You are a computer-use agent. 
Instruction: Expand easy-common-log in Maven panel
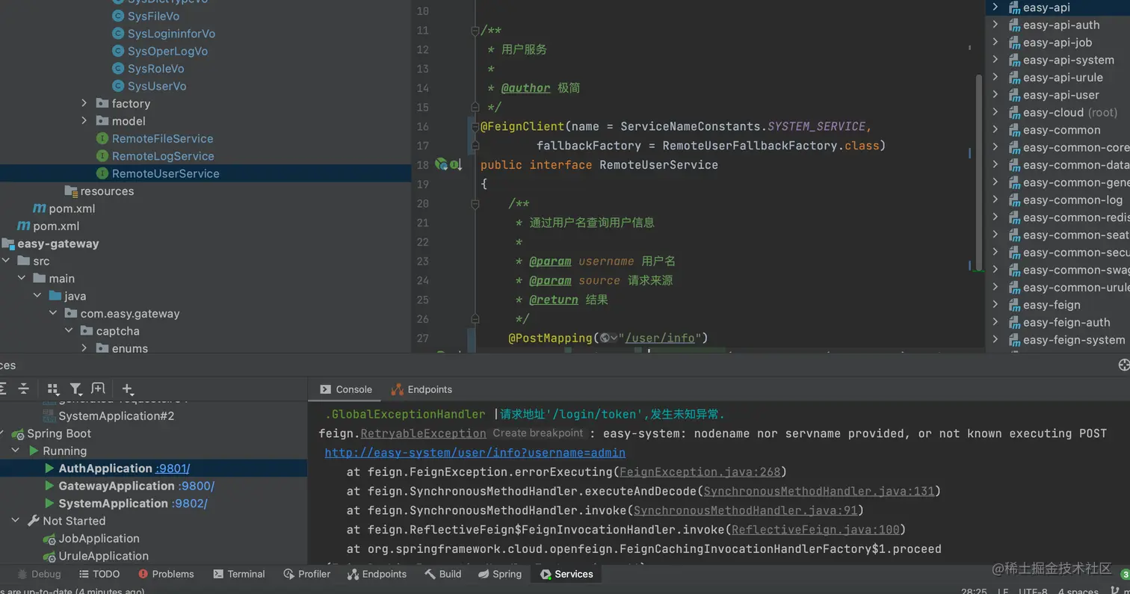point(995,199)
